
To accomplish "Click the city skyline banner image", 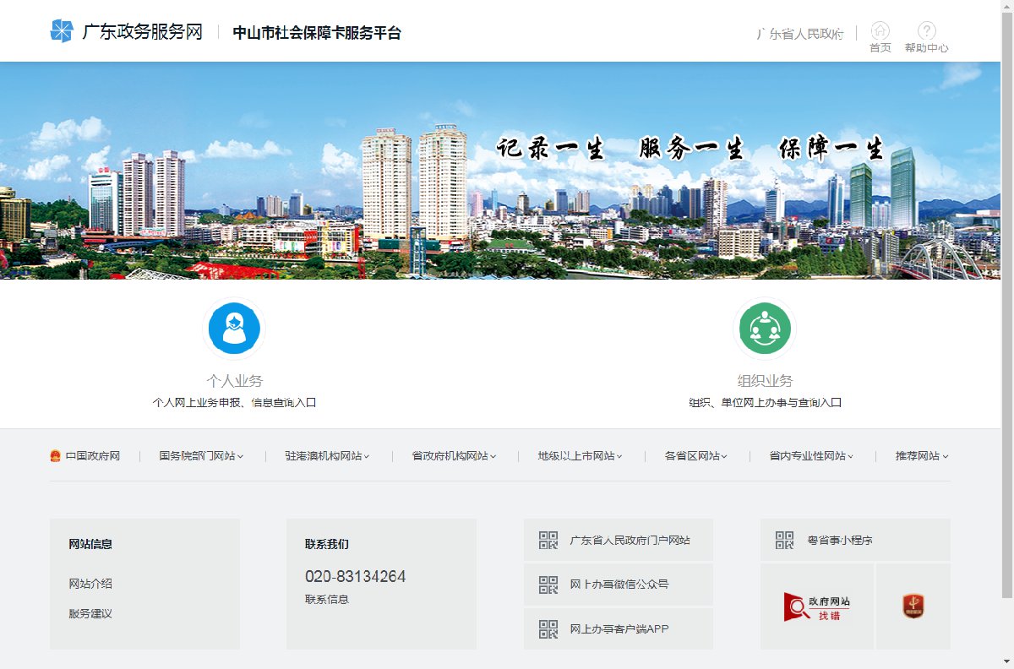I will pos(500,171).
